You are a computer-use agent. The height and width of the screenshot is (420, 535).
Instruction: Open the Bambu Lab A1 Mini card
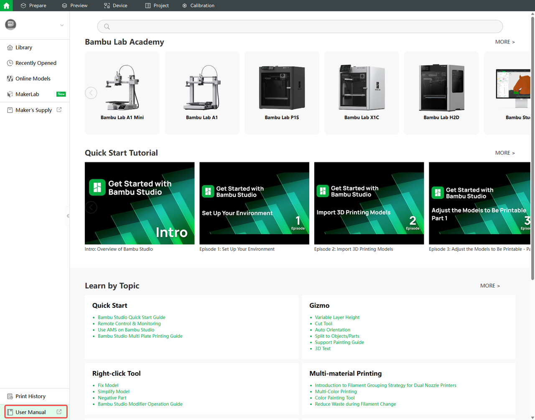click(x=122, y=93)
